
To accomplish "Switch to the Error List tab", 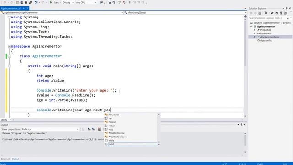I will 5,159.
